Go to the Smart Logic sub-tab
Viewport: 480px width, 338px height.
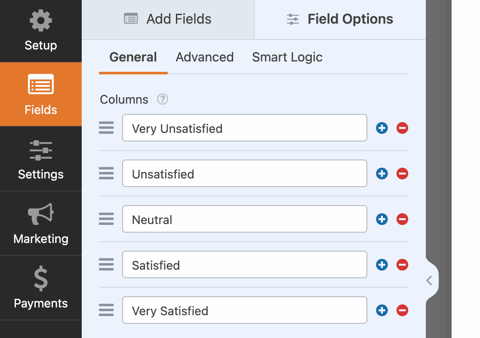[287, 57]
